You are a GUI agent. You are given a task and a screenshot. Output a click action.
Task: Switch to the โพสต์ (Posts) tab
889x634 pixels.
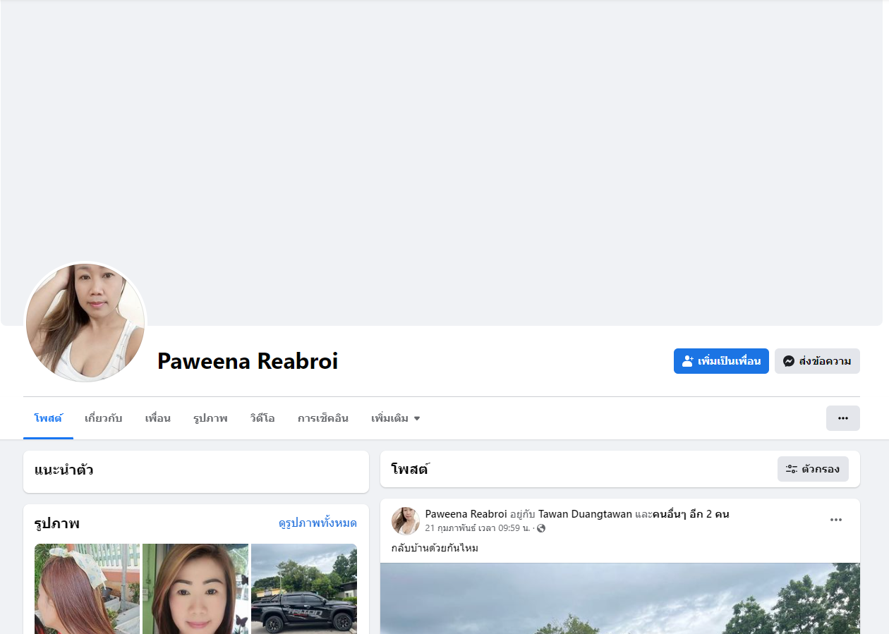point(48,418)
